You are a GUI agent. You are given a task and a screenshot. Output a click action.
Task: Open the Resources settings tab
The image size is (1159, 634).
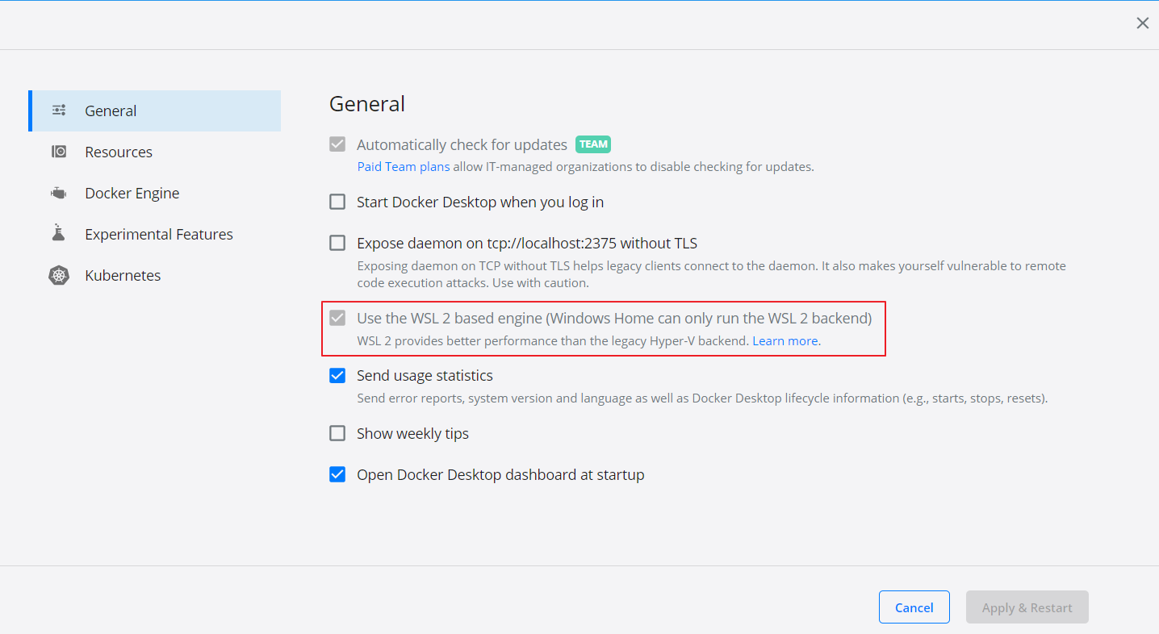pyautogui.click(x=154, y=152)
